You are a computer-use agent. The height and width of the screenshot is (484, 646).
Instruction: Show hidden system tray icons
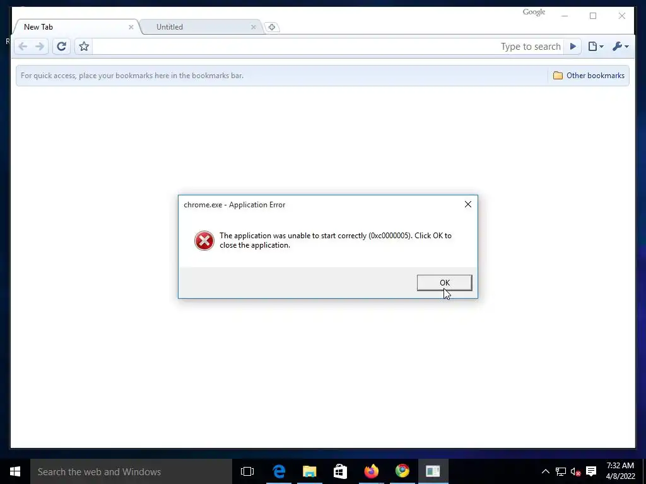[545, 471]
